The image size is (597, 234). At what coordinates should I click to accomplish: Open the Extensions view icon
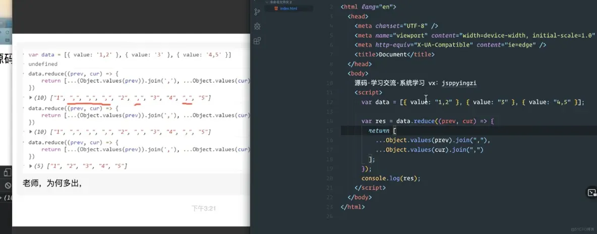tap(257, 41)
